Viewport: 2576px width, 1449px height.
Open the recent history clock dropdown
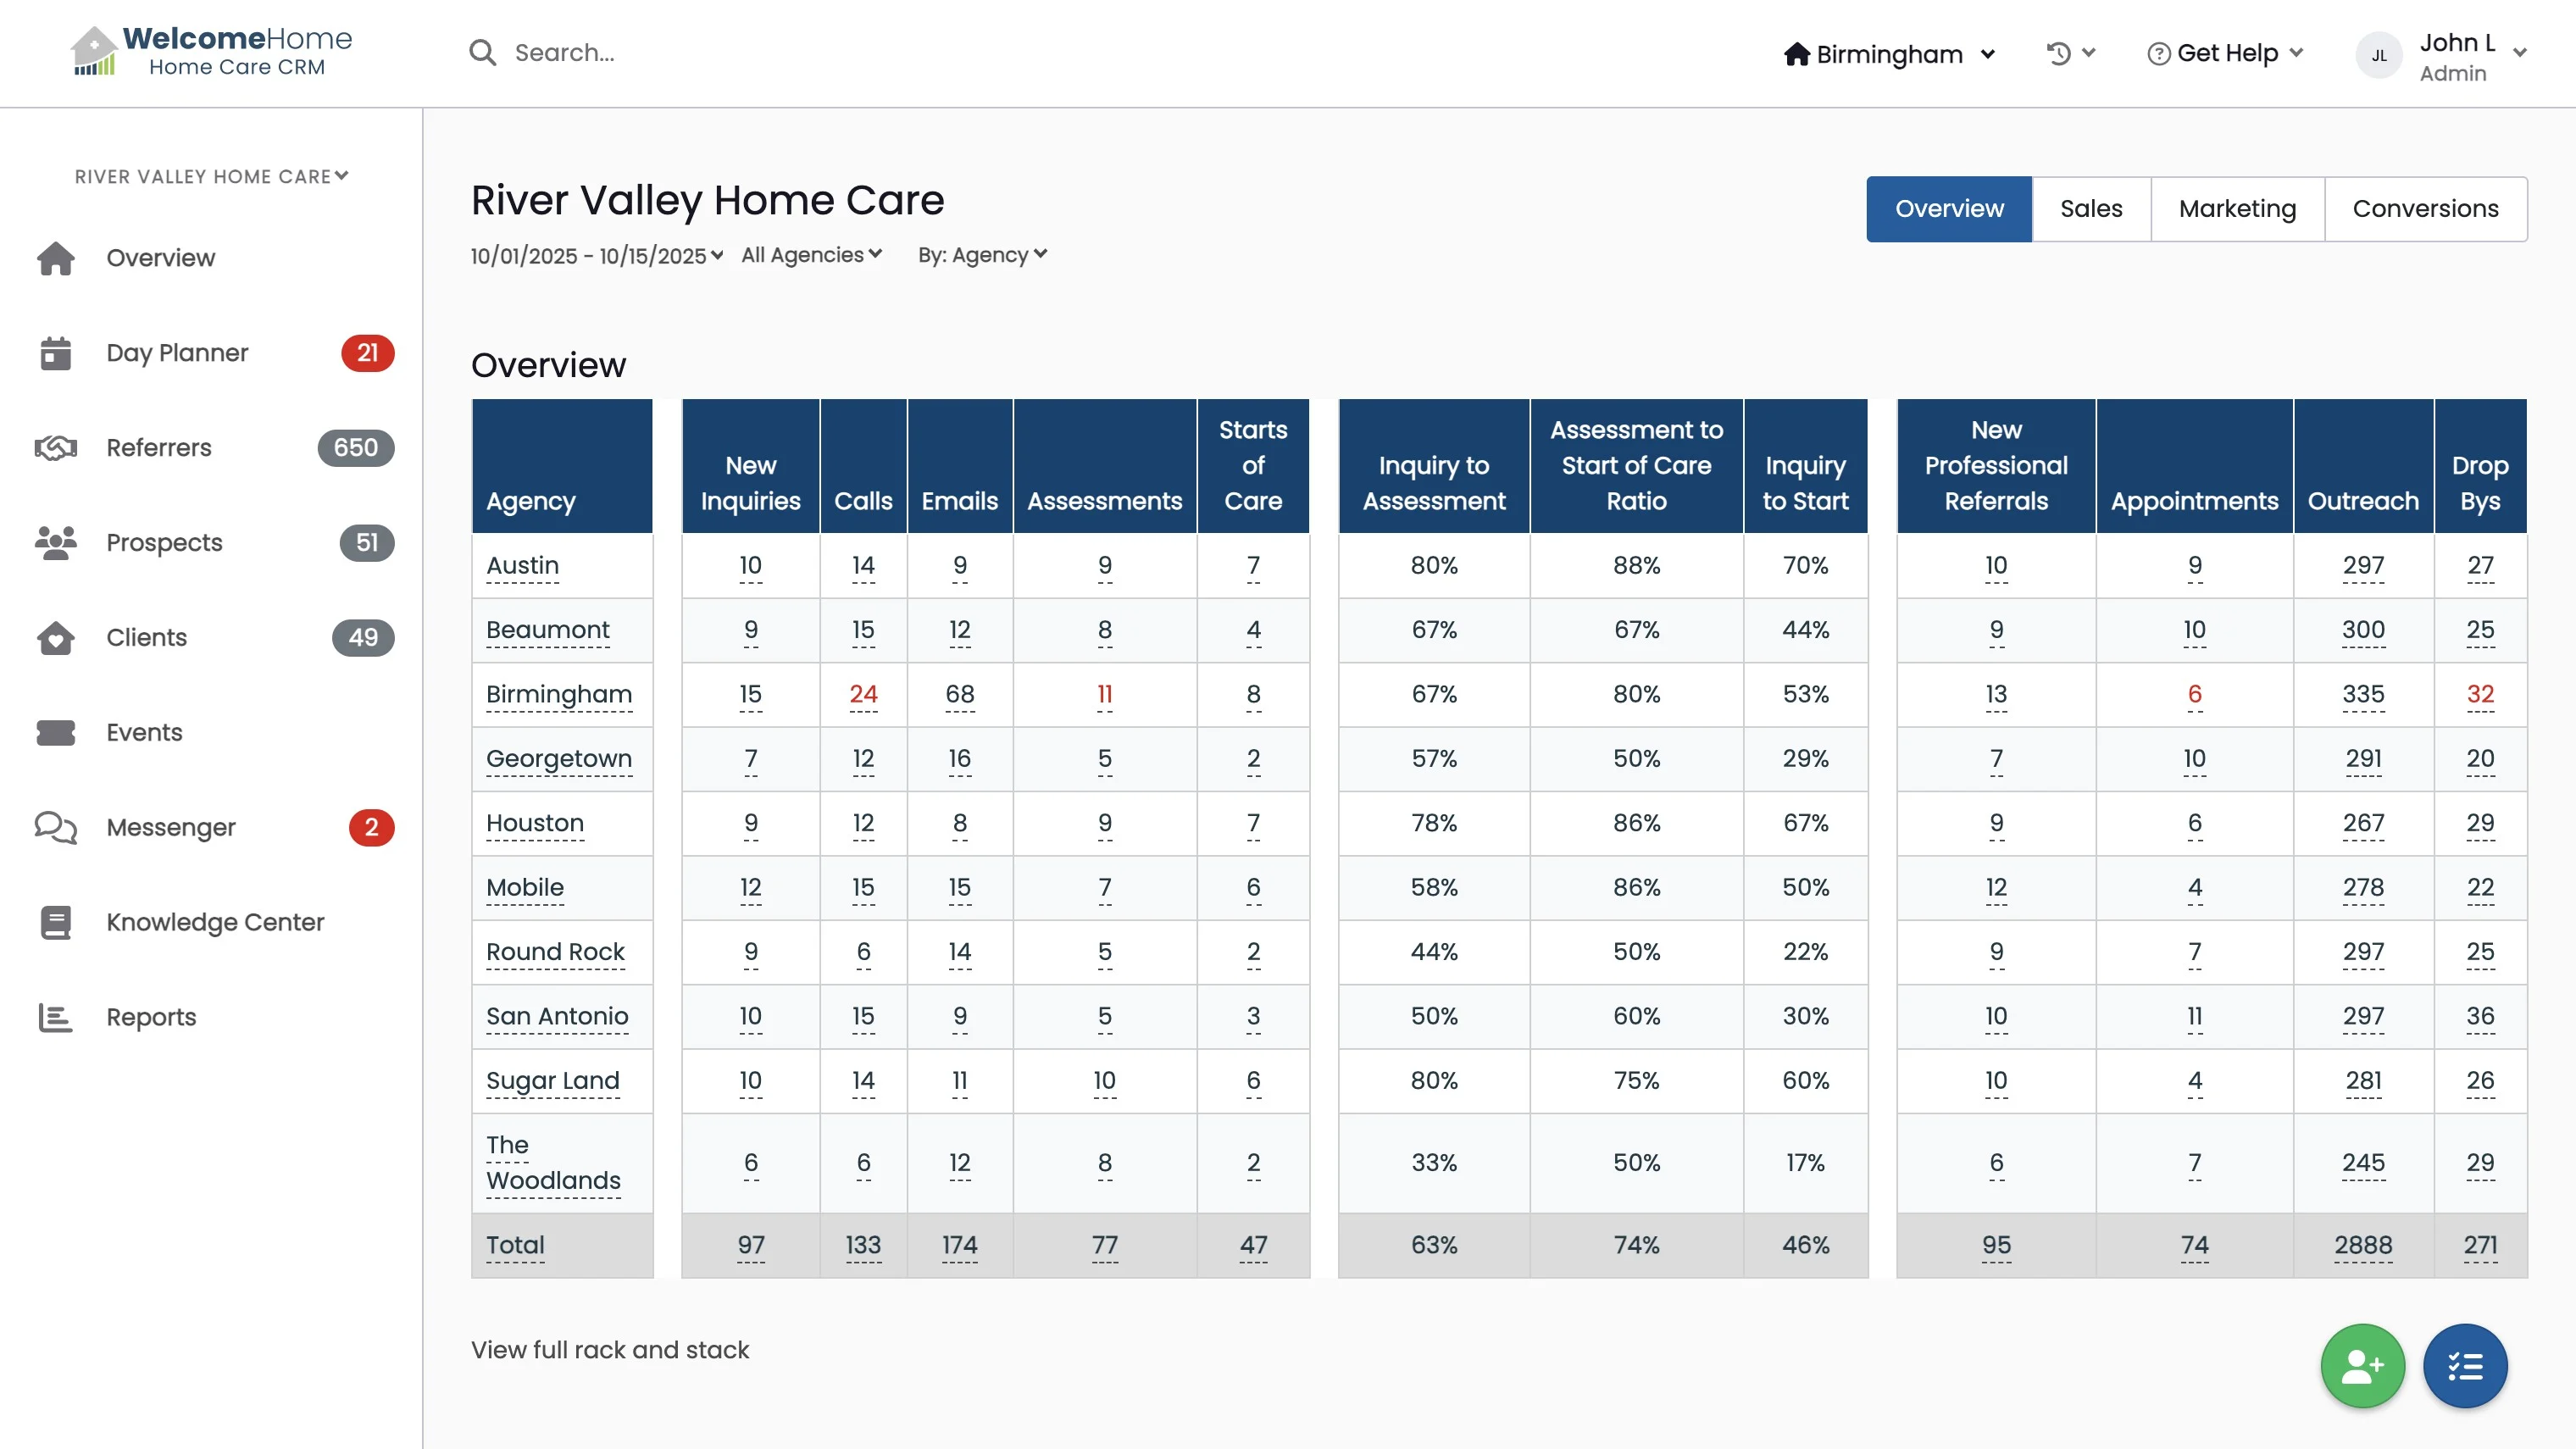(2070, 53)
